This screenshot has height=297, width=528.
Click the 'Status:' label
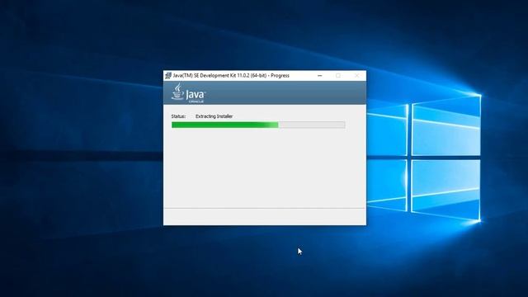click(x=178, y=116)
